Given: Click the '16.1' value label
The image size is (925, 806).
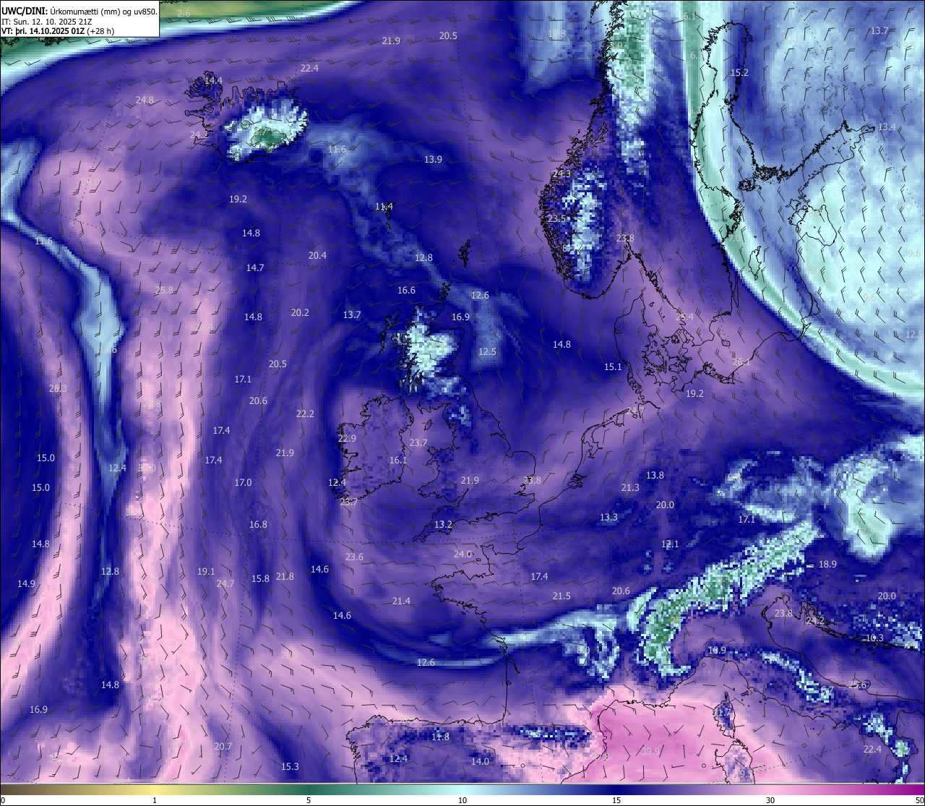Looking at the screenshot, I should [x=398, y=460].
